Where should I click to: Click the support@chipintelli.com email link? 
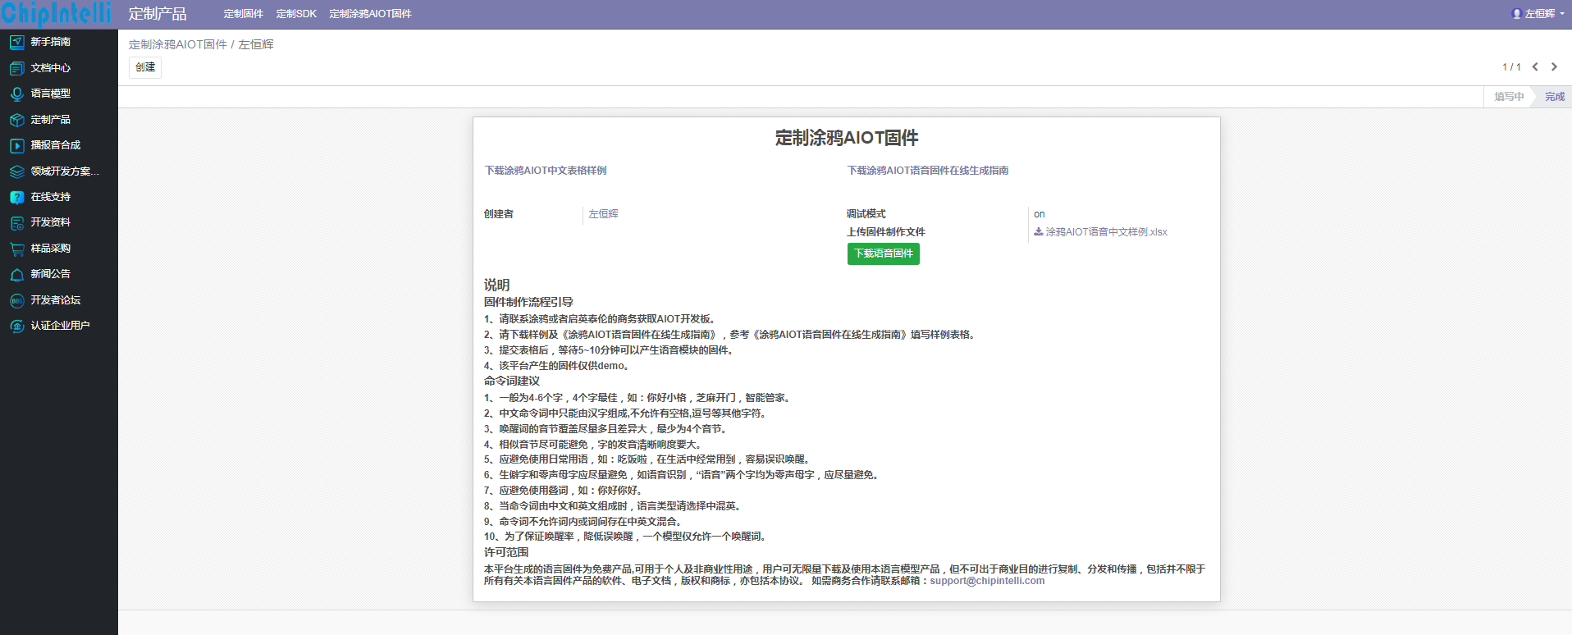pos(987,581)
